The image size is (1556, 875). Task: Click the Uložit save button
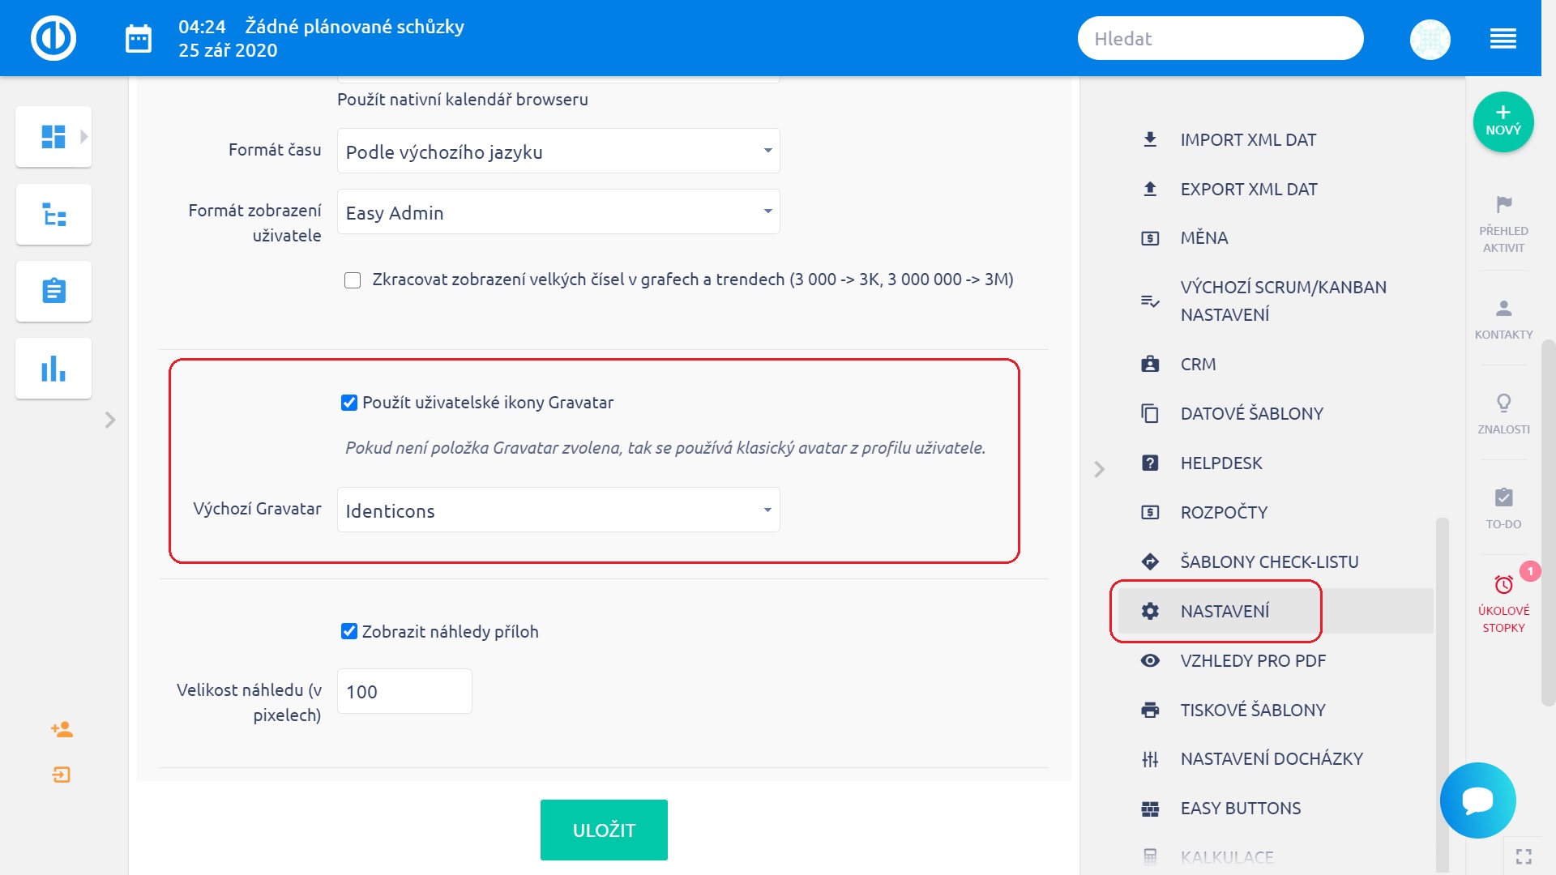click(x=604, y=830)
